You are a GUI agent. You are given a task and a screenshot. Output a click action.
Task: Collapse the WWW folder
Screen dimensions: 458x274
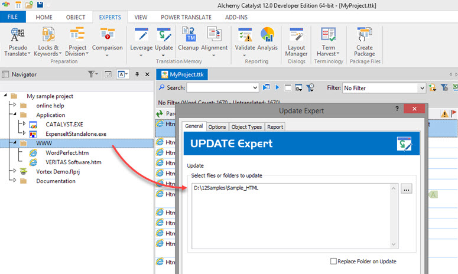coord(15,142)
